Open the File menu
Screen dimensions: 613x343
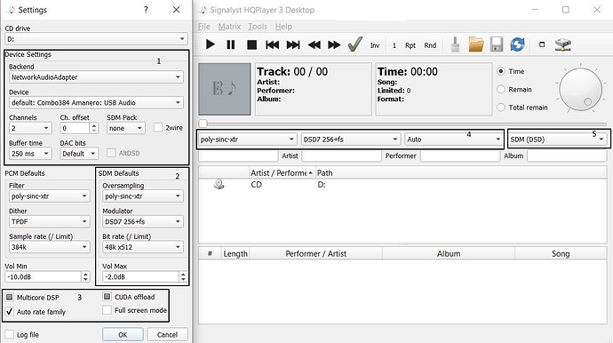[204, 27]
